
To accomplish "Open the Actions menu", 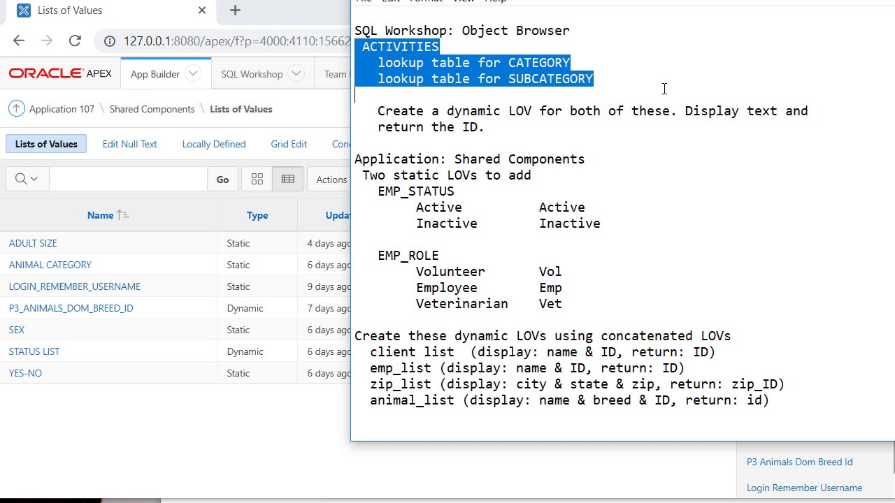I will coord(331,180).
